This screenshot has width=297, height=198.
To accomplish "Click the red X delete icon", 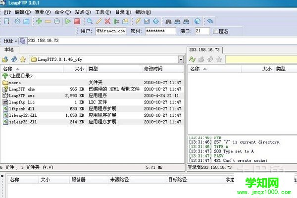I will pos(107,21).
